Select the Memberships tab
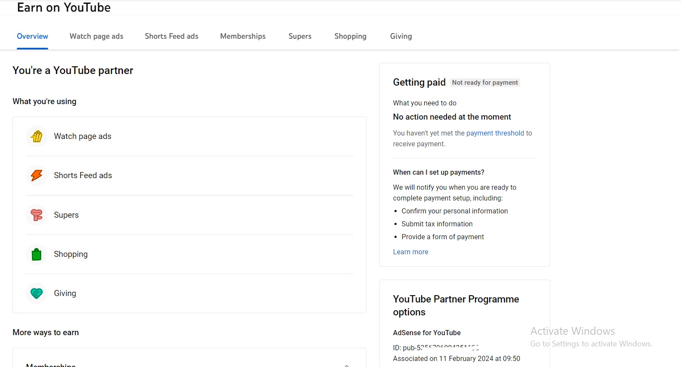The image size is (681, 367). click(243, 36)
